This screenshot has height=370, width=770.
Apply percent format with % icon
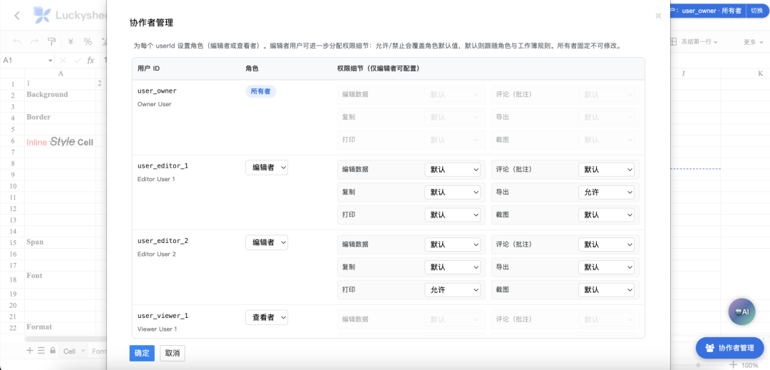[x=88, y=42]
